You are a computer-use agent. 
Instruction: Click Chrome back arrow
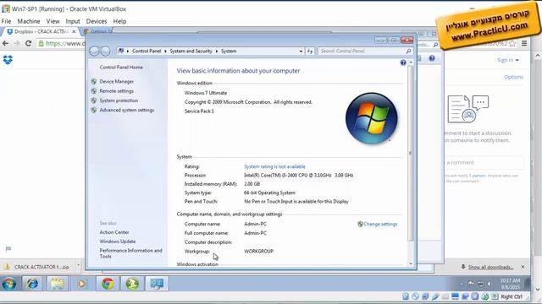[x=5, y=43]
